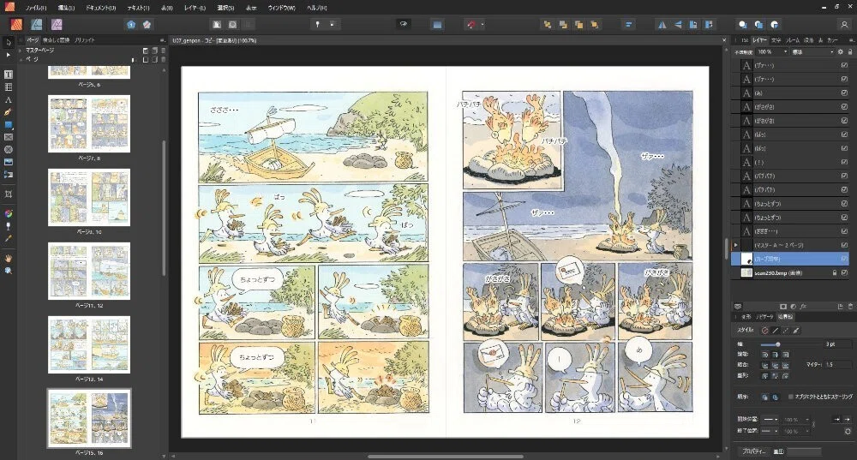
Task: Expand the マスターページ section
Action: pyautogui.click(x=21, y=51)
